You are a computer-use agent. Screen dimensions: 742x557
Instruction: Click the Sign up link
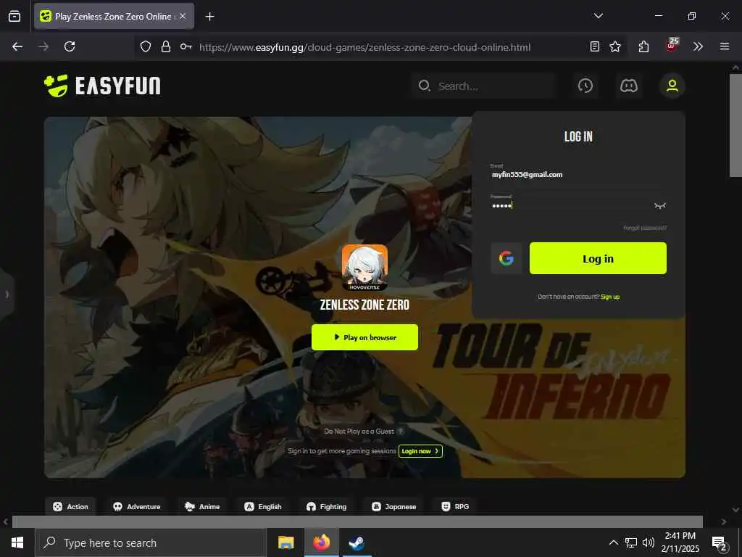(610, 297)
